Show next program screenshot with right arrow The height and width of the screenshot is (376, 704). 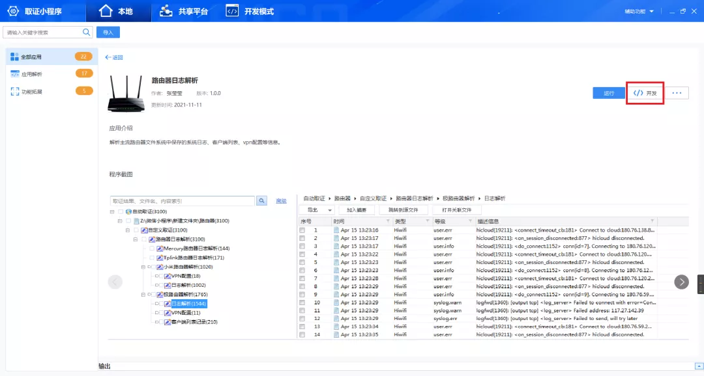[681, 282]
